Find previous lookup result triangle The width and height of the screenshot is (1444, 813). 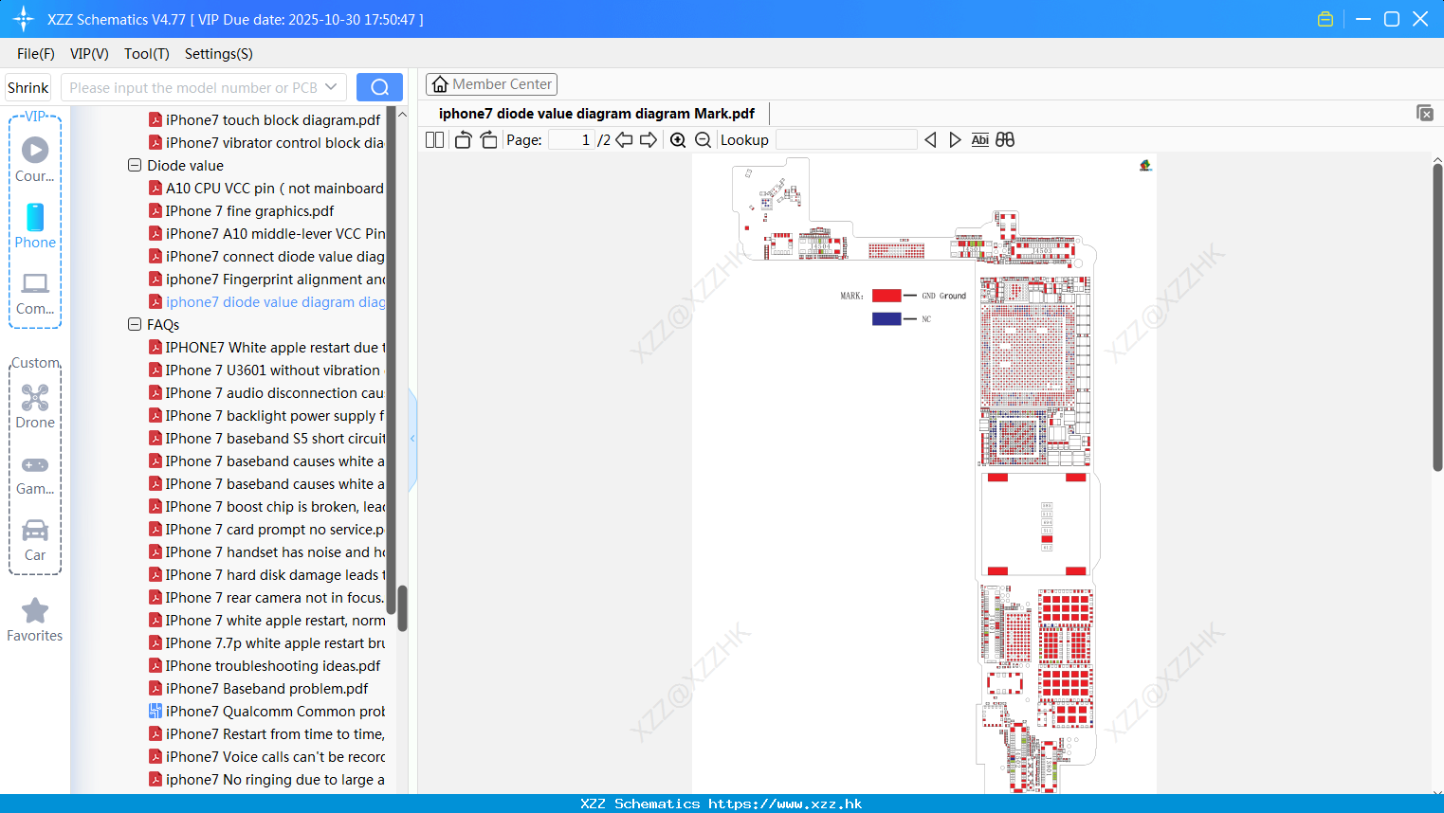[x=930, y=140]
